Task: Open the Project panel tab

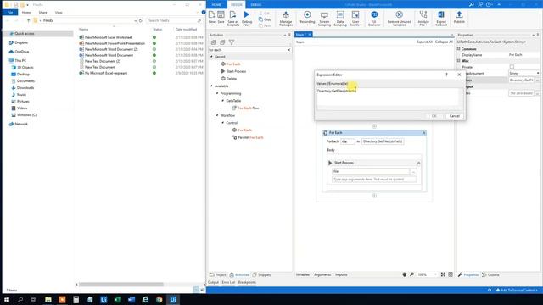Action: tap(218, 274)
